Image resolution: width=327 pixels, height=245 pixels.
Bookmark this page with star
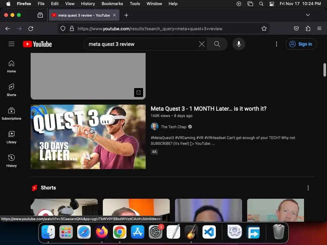coord(264,28)
